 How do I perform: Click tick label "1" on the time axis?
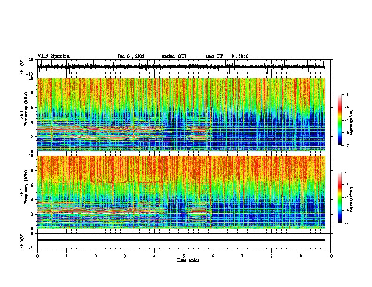pyautogui.click(x=67, y=256)
